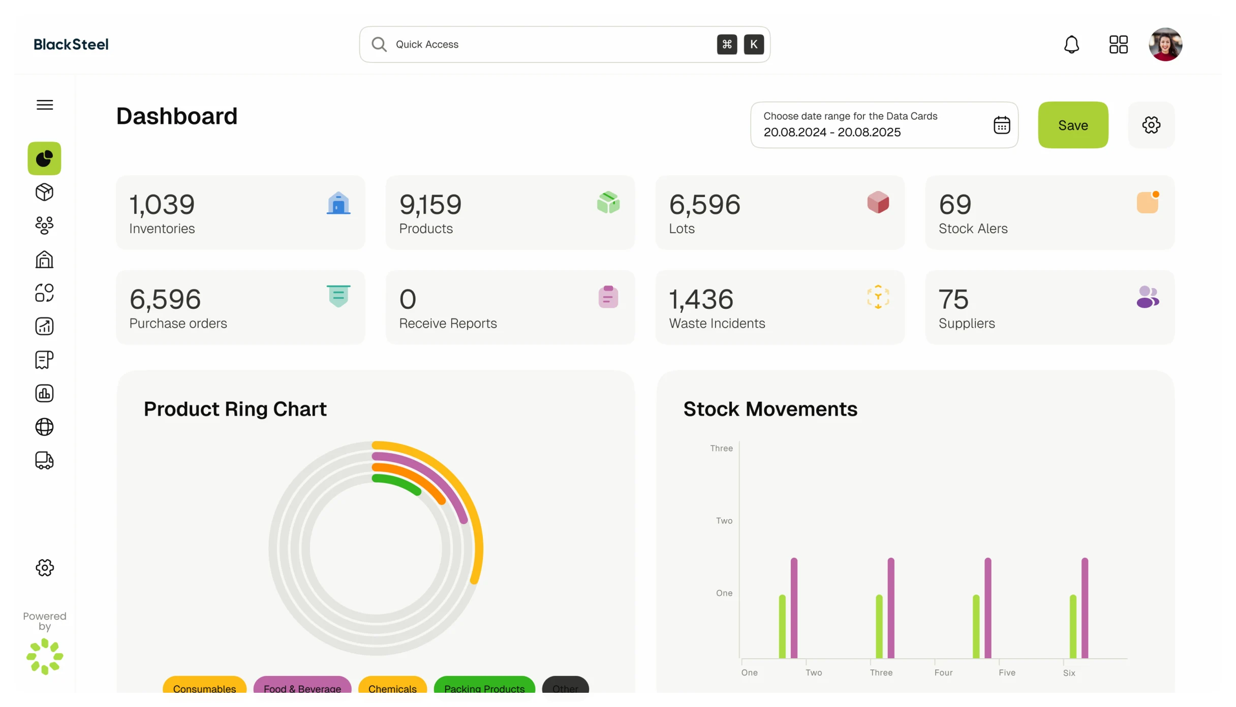
Task: Click the teal icon on Purchase orders card
Action: (x=338, y=296)
